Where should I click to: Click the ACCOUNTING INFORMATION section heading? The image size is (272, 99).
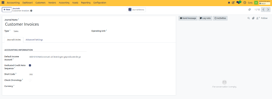(x=19, y=50)
